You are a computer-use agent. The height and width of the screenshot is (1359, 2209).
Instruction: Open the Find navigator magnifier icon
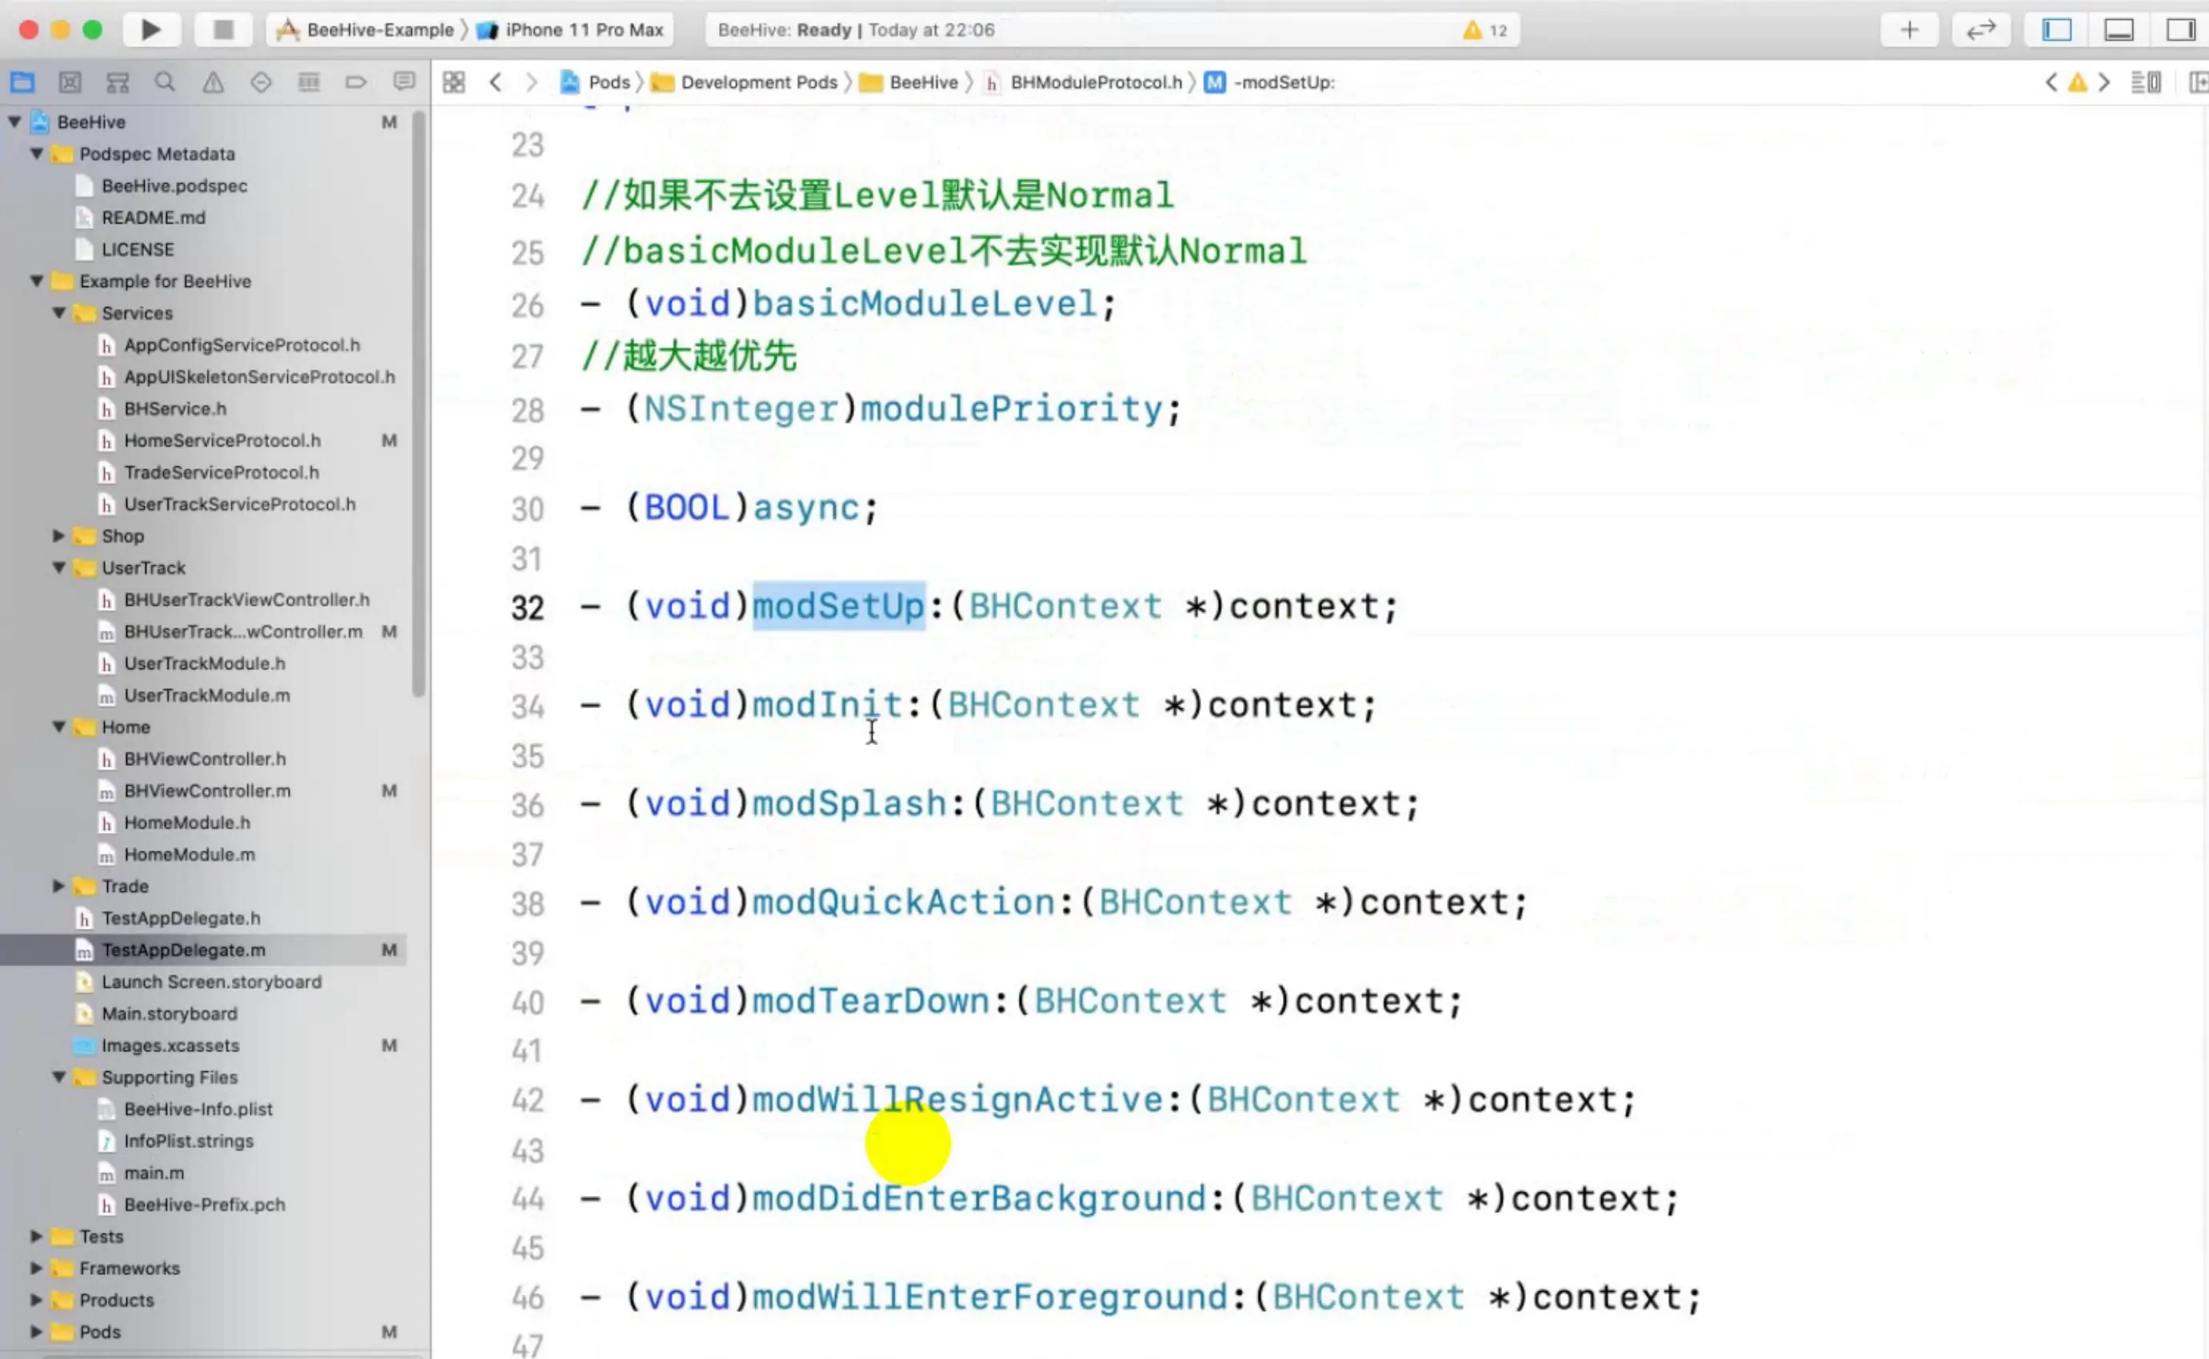tap(165, 82)
